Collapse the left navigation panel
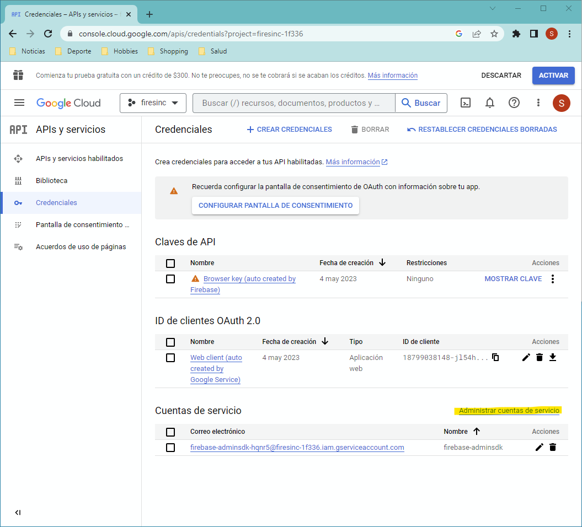This screenshot has width=582, height=527. coord(18,513)
